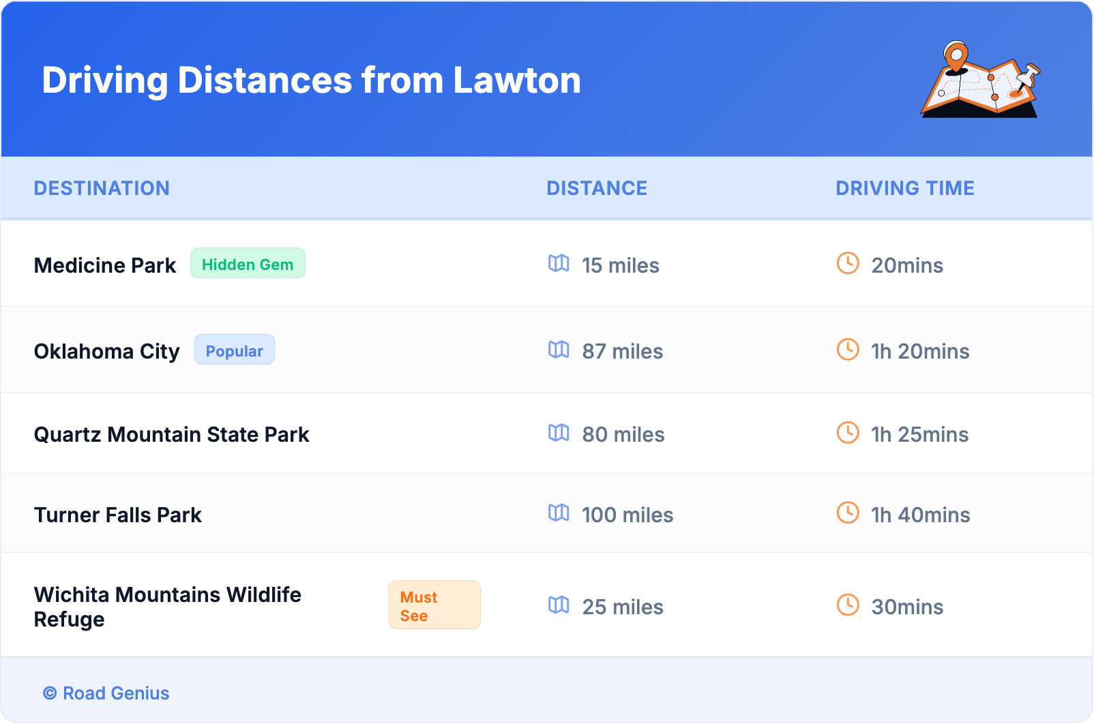Click the clock icon beside 30mins
Viewport: 1094px width, 724px height.
[x=848, y=605]
